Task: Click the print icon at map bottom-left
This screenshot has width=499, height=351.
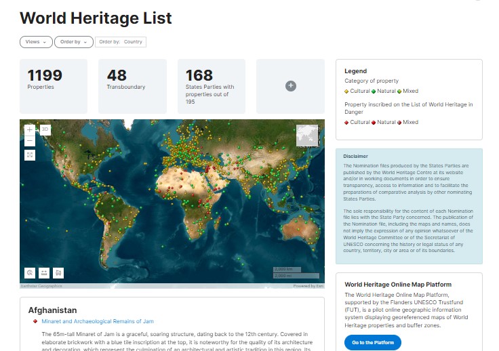Action: click(58, 272)
